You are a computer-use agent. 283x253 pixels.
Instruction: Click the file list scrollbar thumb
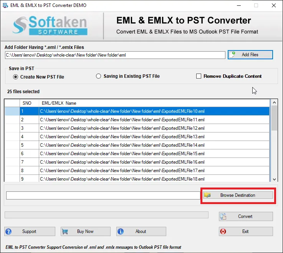[x=274, y=118]
